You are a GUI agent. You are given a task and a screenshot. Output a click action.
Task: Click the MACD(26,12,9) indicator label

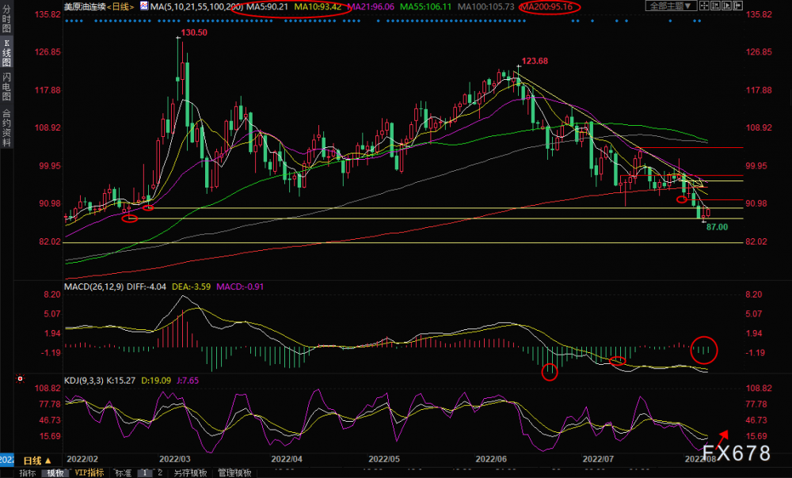tap(93, 286)
